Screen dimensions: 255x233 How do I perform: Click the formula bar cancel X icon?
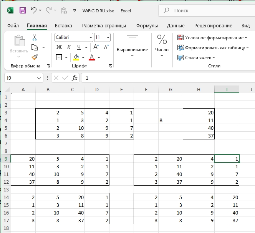point(56,78)
